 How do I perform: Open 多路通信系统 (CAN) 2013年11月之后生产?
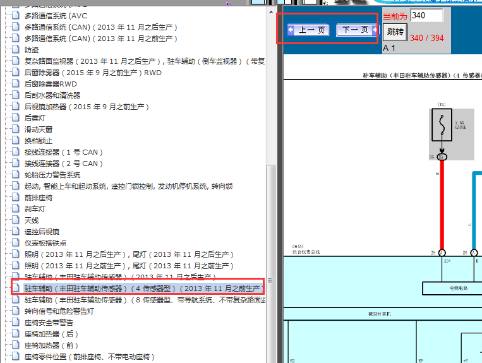(x=101, y=27)
